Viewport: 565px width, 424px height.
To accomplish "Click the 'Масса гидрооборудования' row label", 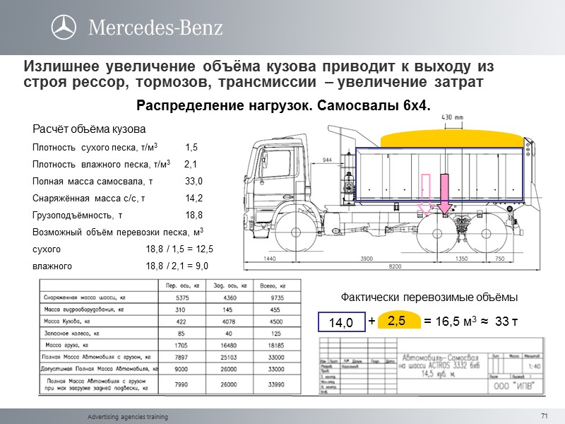I will click(83, 310).
